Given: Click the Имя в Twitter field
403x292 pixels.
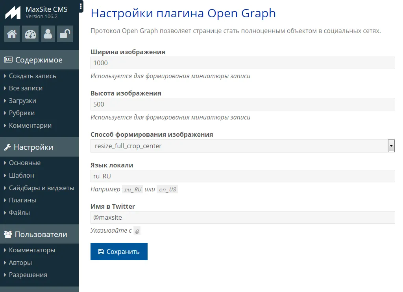Looking at the screenshot, I should pyautogui.click(x=242, y=217).
